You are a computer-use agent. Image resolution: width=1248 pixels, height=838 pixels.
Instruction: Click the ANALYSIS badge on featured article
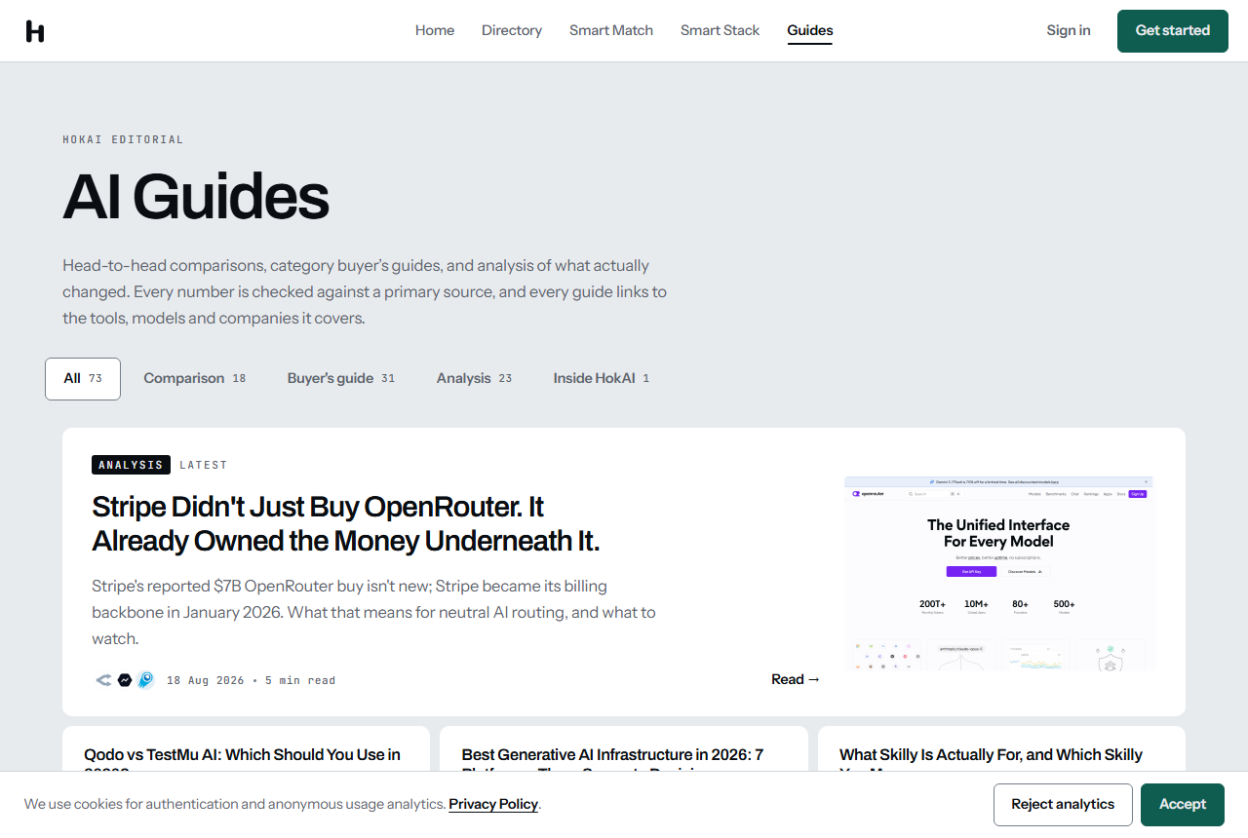point(131,465)
